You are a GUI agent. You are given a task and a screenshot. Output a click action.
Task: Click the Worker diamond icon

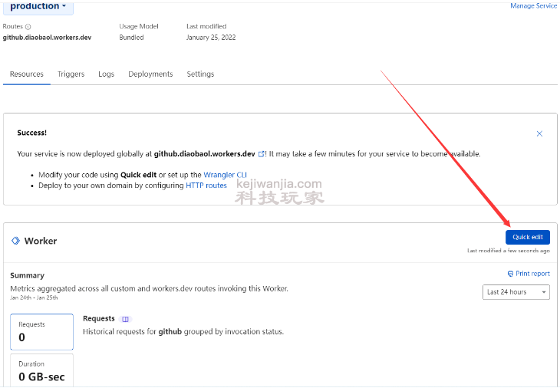point(15,241)
